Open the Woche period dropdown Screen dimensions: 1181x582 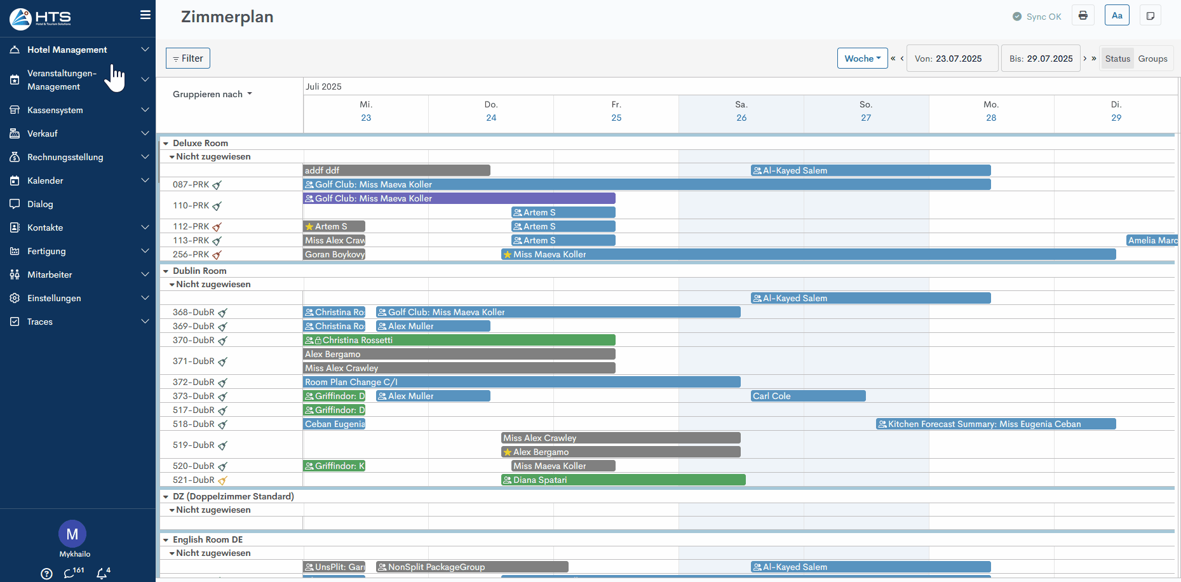(862, 58)
